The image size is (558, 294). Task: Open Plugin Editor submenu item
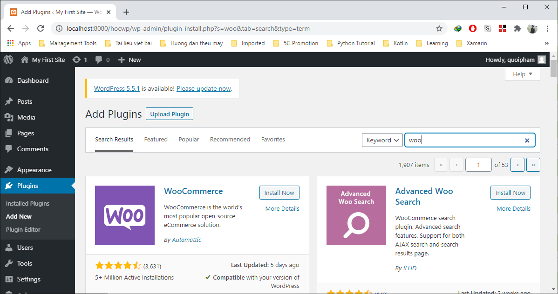click(23, 230)
